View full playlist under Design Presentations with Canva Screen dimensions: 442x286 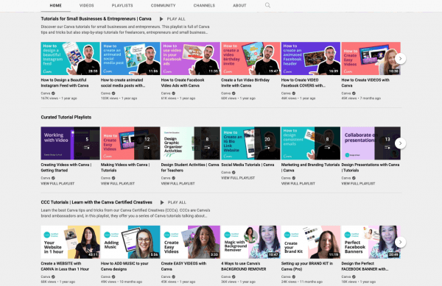358,183
